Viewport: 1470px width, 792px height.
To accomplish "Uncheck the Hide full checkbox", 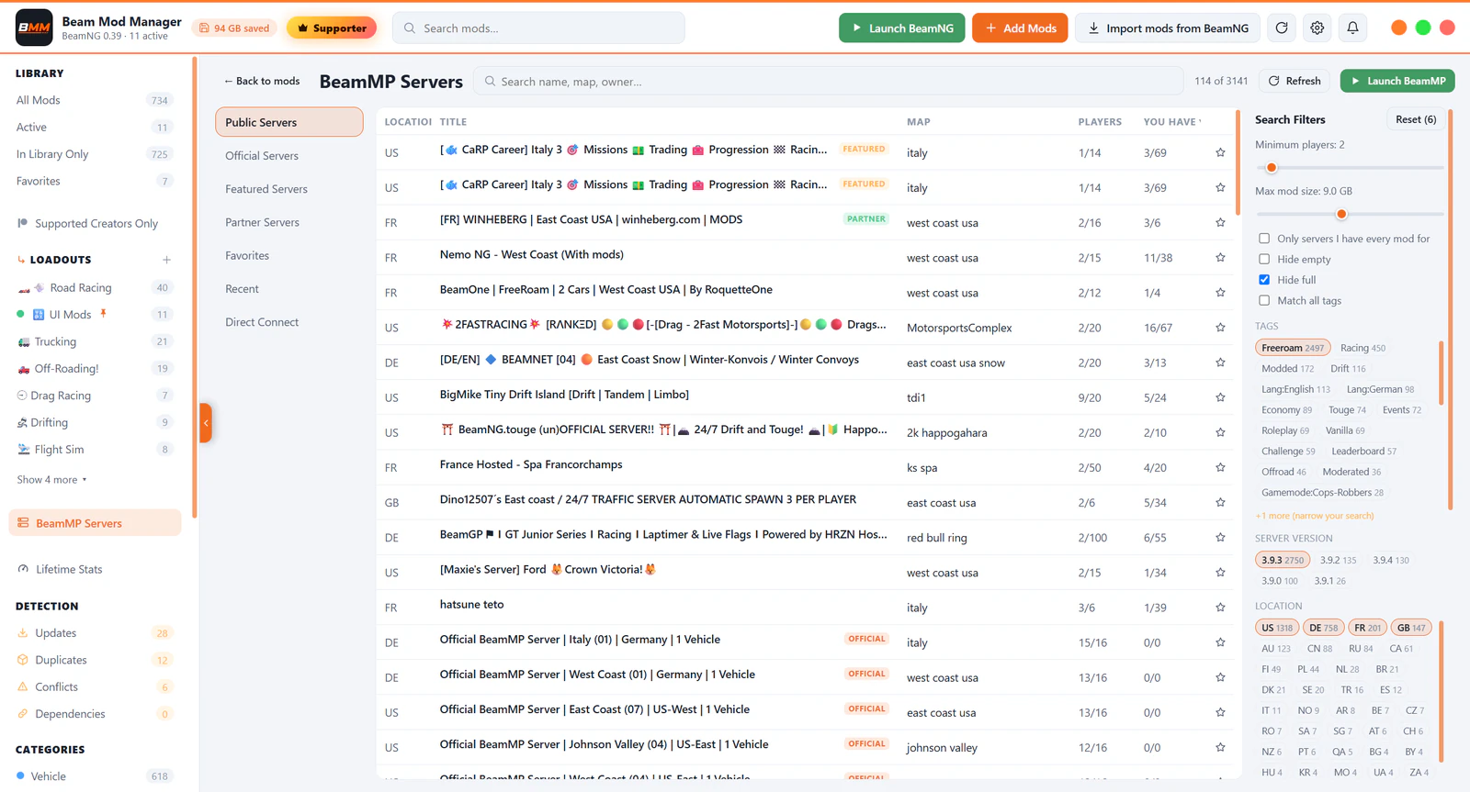I will click(x=1264, y=280).
